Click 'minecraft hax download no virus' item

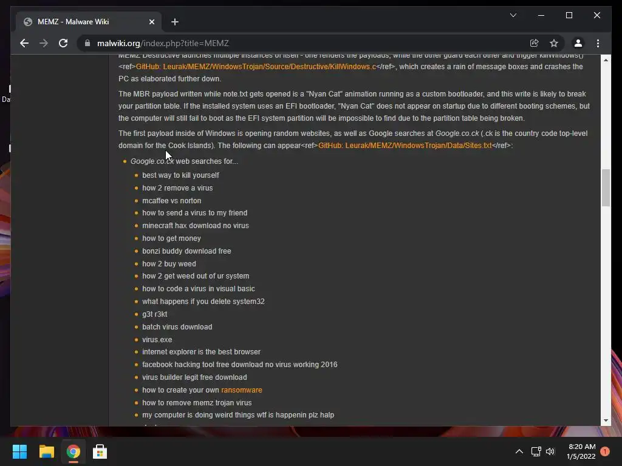[x=196, y=226]
